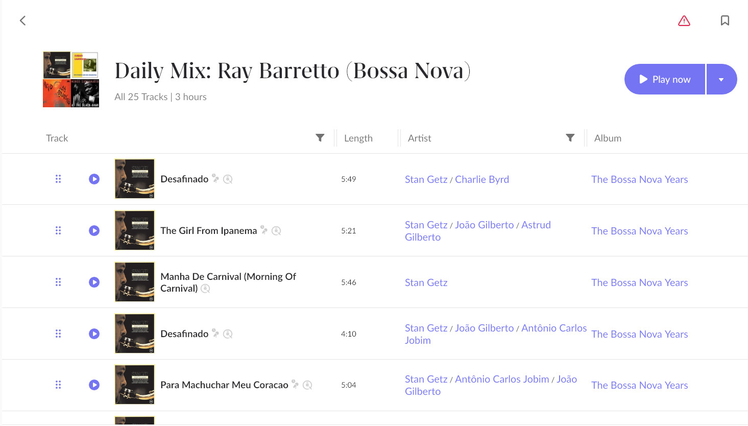The height and width of the screenshot is (426, 748).
Task: Open disc versions icon for Para Machuchar
Action: tap(307, 385)
